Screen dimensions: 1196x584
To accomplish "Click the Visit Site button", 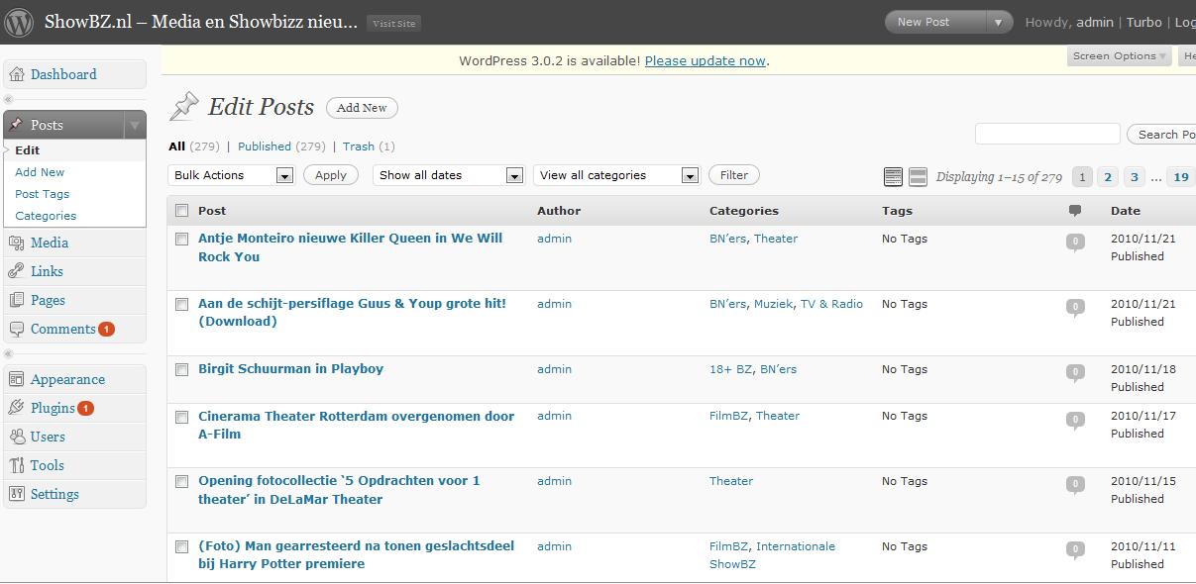I will tap(393, 23).
